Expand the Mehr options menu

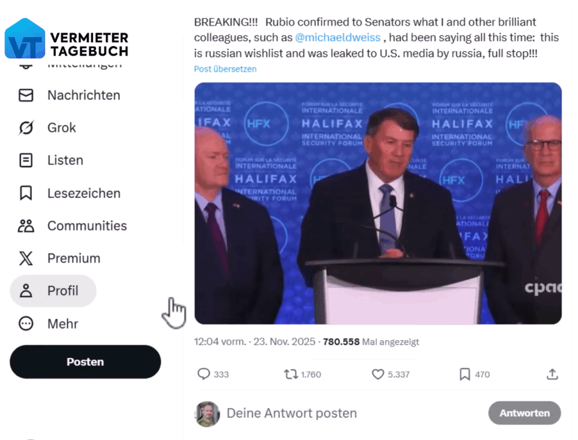coord(26,324)
